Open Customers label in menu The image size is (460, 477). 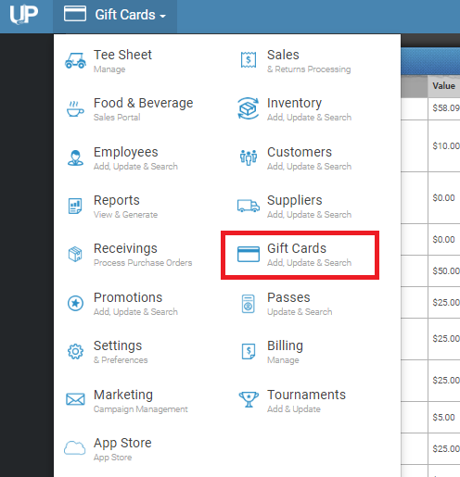tap(300, 152)
